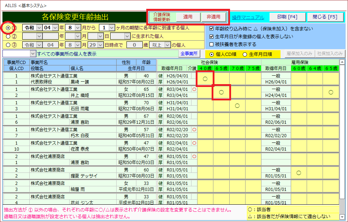348x222 pixels.
Task: Click the 適用 button for nursing insurance update
Action: 188,17
